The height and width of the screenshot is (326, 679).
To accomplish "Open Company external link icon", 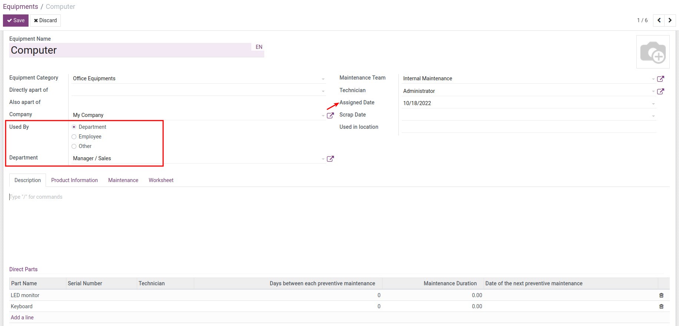I will [330, 115].
